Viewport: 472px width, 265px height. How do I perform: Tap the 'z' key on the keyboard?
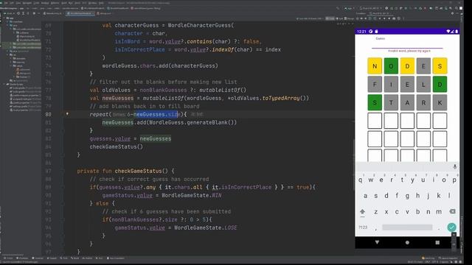click(376, 212)
